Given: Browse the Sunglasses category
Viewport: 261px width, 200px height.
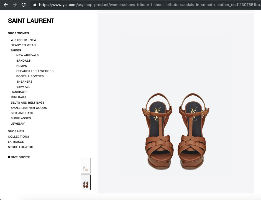Looking at the screenshot, I should (21, 119).
